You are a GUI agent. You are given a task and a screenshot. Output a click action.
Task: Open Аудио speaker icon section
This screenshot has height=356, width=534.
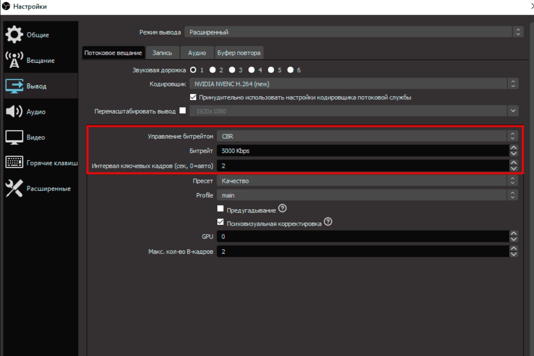pos(14,112)
